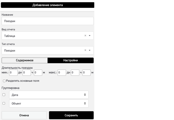Check the grouping checkbox next to Дата
The width and height of the screenshot is (174, 120).
coord(4,95)
